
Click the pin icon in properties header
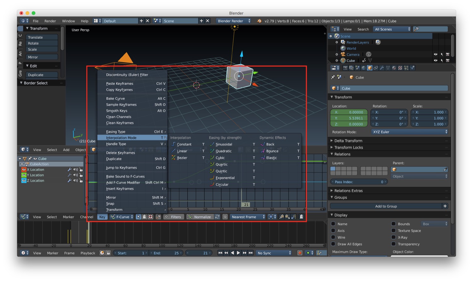pos(333,77)
